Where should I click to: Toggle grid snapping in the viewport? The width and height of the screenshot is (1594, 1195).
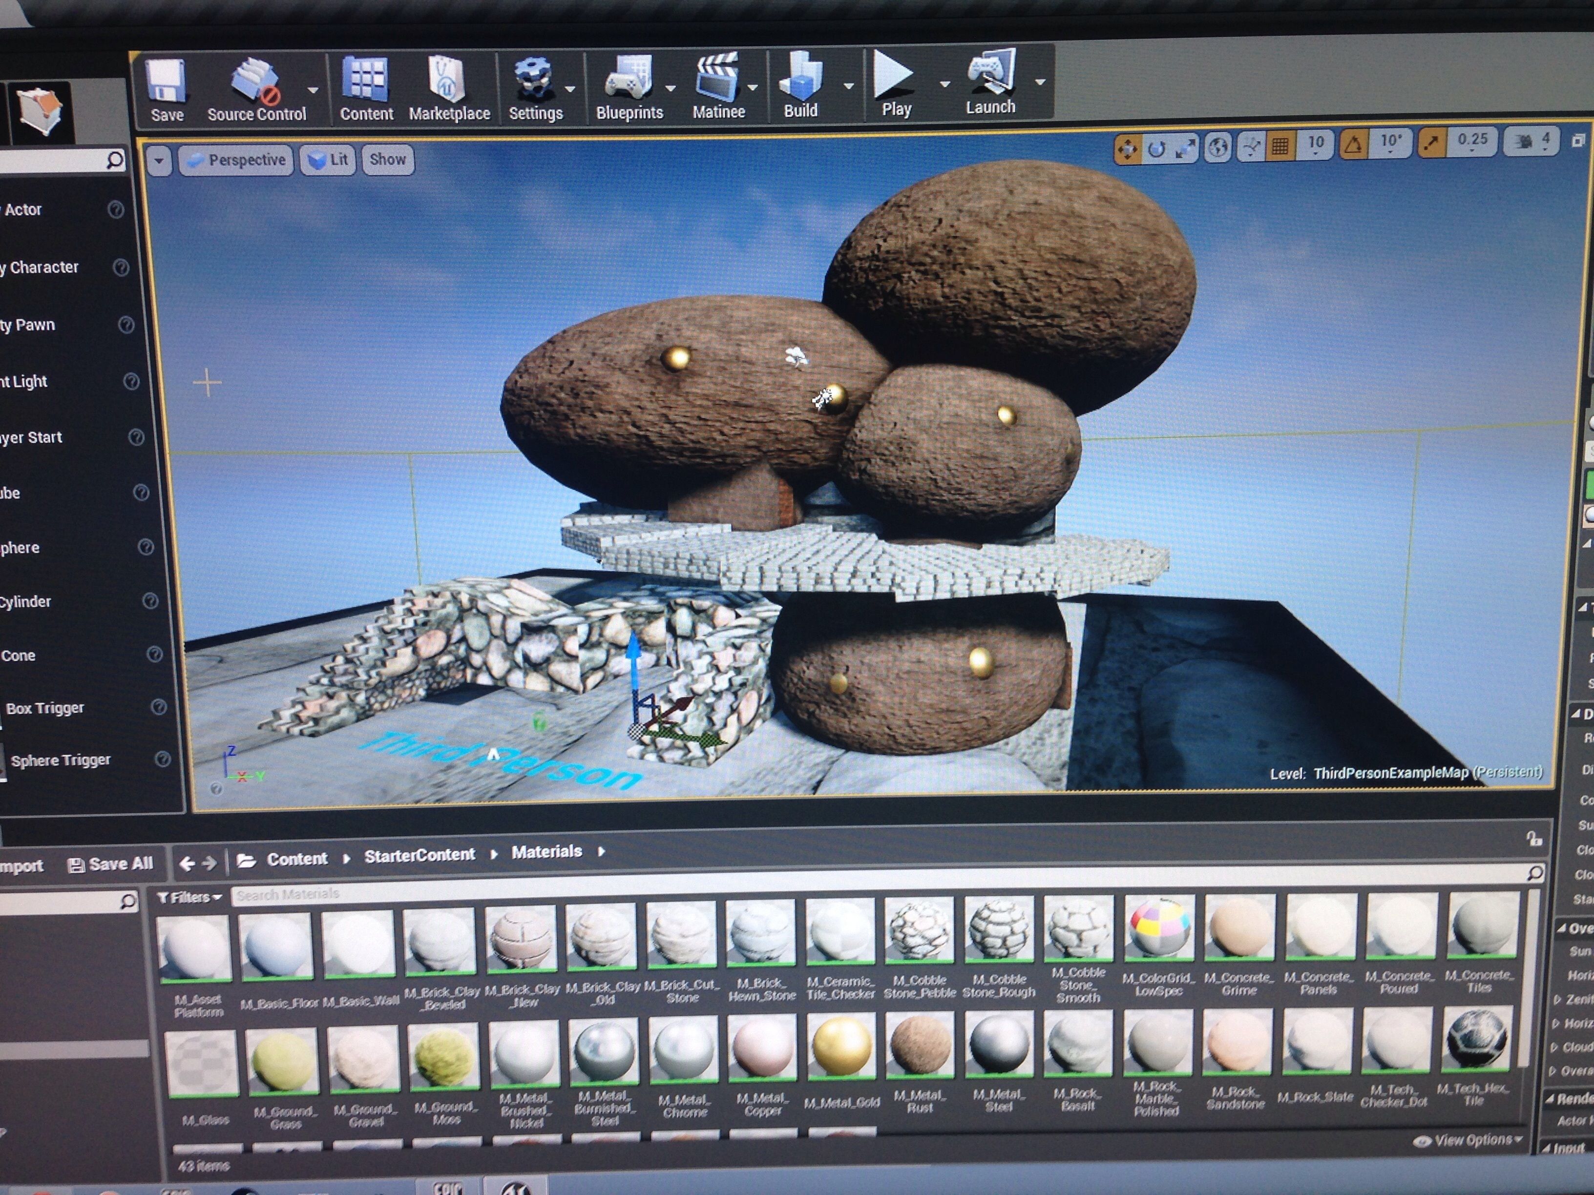[1280, 146]
